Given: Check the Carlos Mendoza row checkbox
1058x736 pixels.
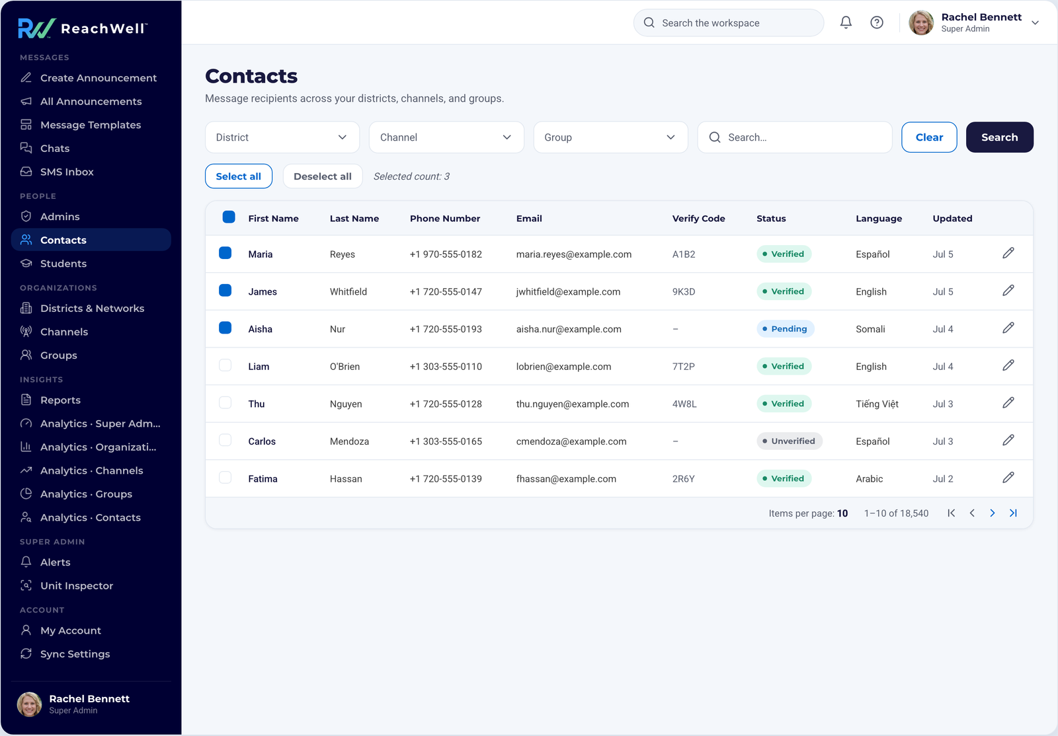Looking at the screenshot, I should click(225, 441).
